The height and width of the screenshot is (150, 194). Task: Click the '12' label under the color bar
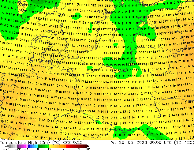(x=50, y=149)
